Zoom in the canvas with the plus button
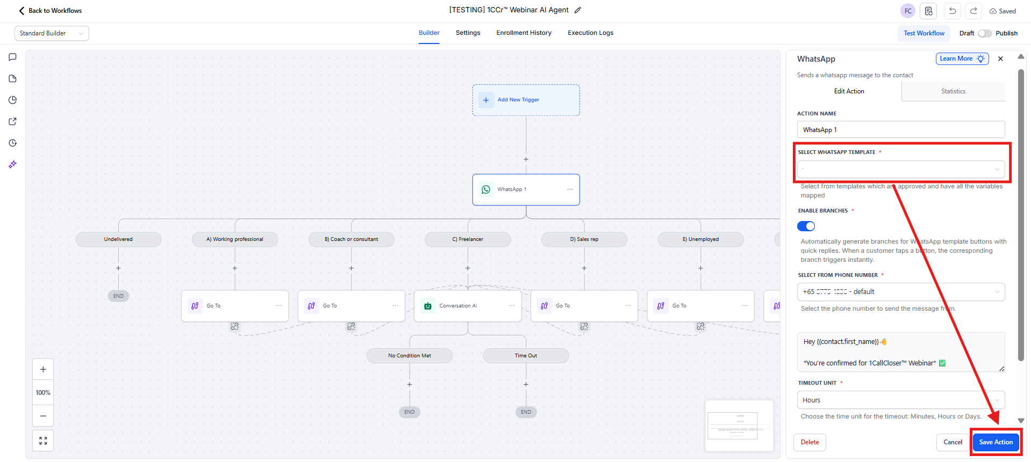The width and height of the screenshot is (1031, 462). [x=43, y=370]
